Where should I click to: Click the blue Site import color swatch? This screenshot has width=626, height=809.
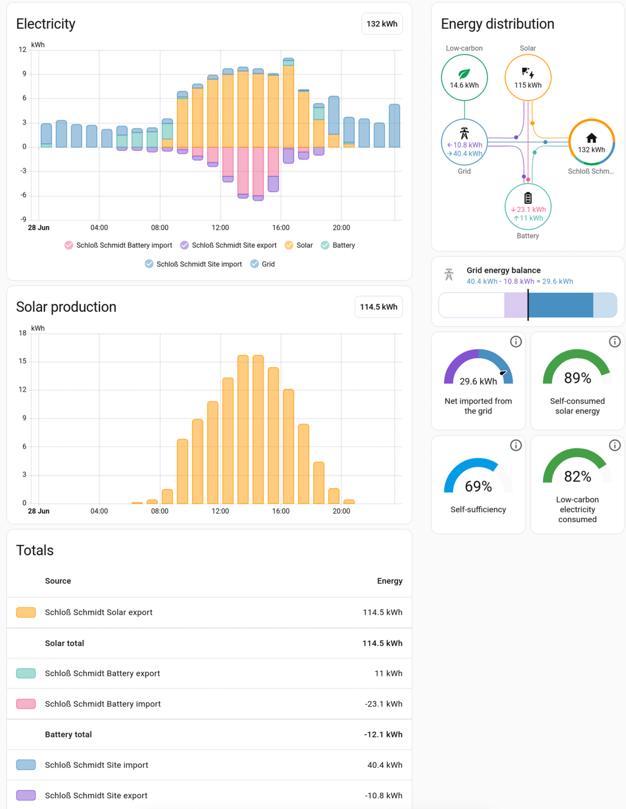pyautogui.click(x=26, y=765)
